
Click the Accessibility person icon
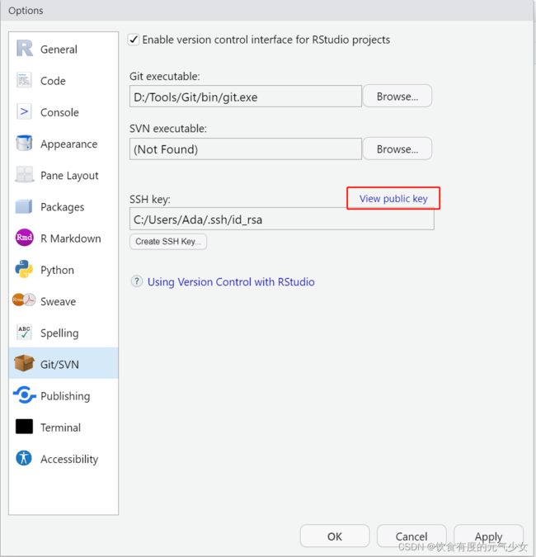[x=24, y=458]
